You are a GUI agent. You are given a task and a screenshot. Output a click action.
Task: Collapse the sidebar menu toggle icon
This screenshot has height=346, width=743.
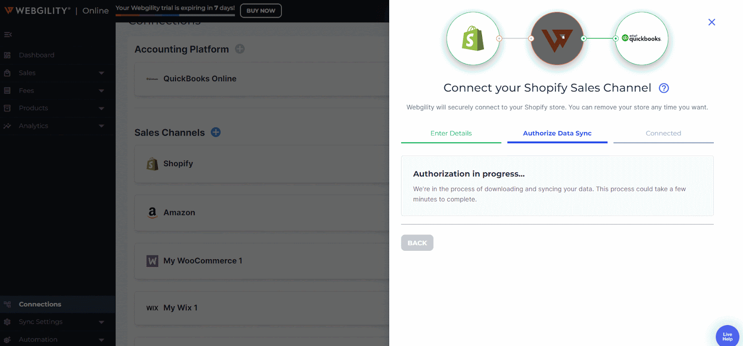point(8,34)
